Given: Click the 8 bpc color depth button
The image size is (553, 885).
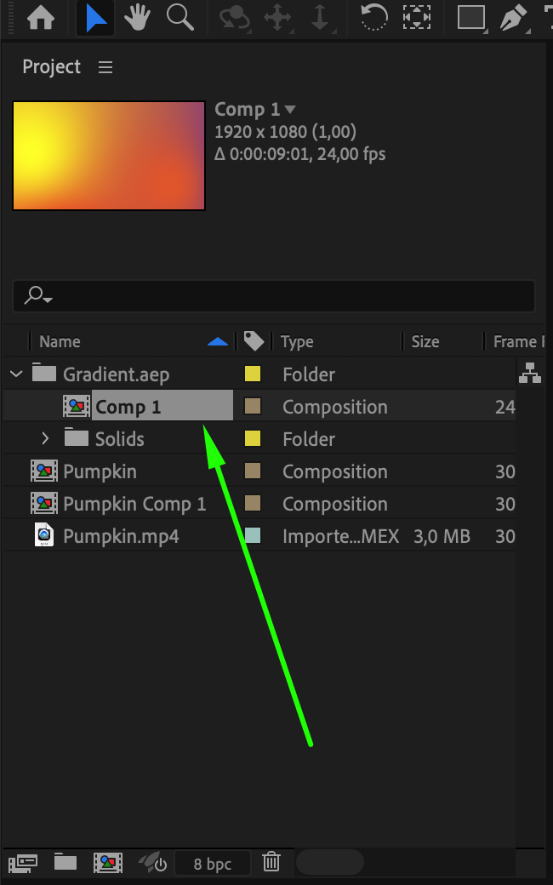Looking at the screenshot, I should tap(213, 864).
